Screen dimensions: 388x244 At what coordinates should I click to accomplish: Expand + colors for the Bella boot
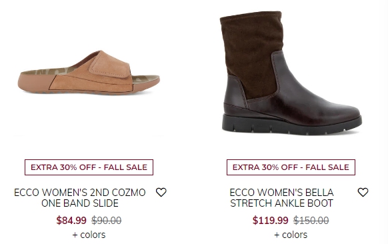point(291,235)
